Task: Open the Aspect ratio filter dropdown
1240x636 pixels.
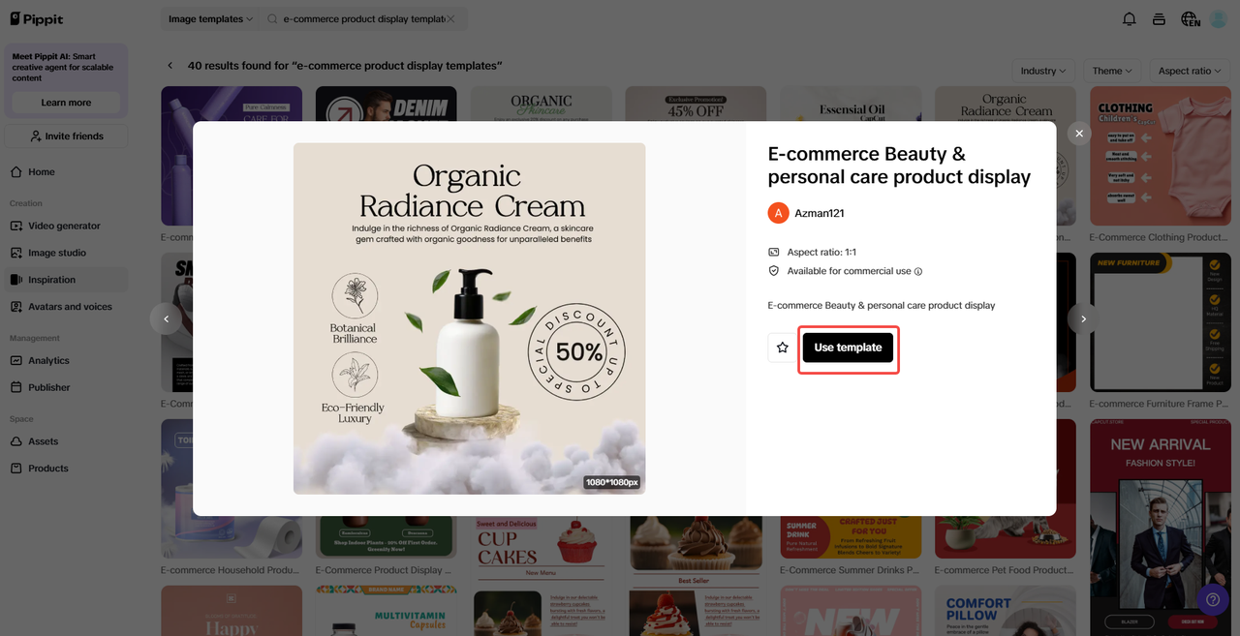Action: (1190, 71)
